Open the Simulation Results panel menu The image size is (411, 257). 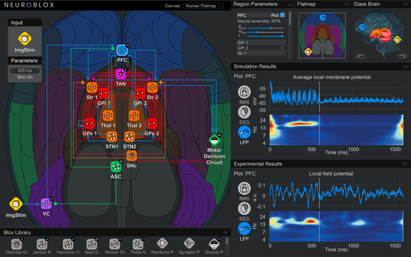click(x=405, y=67)
